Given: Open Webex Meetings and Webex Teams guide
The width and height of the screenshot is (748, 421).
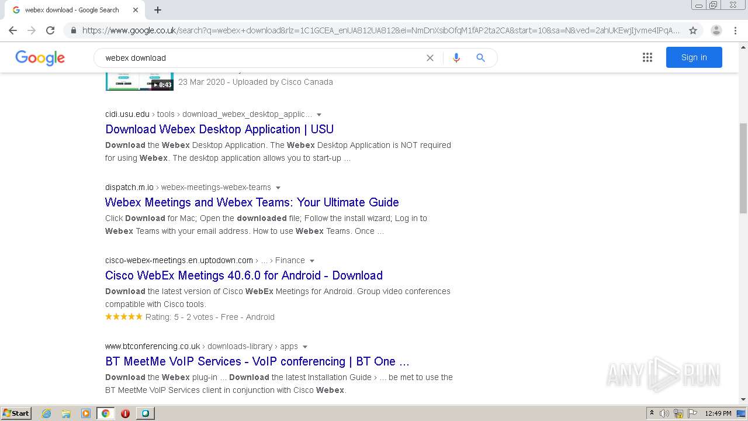Looking at the screenshot, I should pos(252,202).
